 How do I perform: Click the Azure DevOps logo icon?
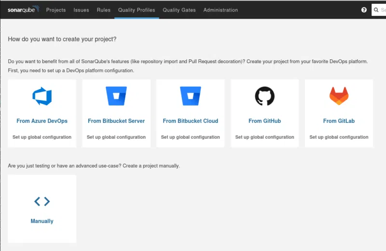[x=42, y=96]
